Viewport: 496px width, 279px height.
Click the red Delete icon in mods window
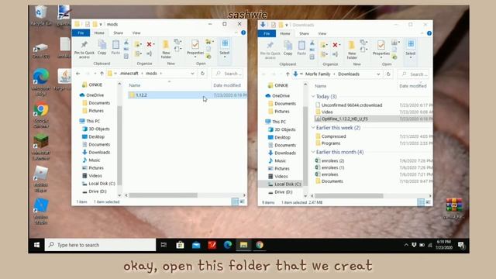(150, 45)
